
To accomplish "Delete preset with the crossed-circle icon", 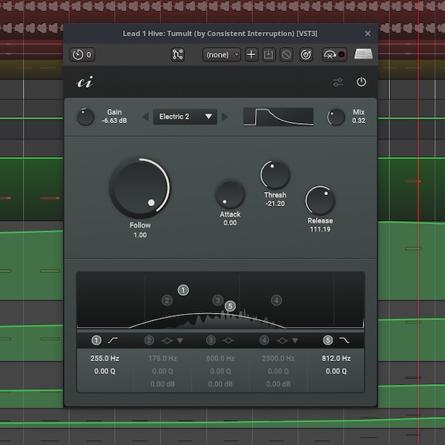I will (286, 54).
